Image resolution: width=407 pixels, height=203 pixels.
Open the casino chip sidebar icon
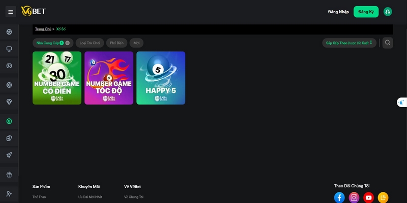coord(9,85)
